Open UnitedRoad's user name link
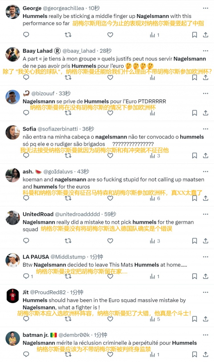The width and height of the screenshot is (214, 362). (38, 214)
